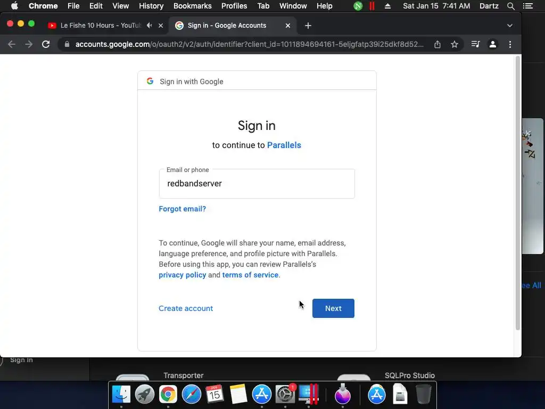545x409 pixels.
Task: Open System Preferences from the Dock
Action: point(285,395)
